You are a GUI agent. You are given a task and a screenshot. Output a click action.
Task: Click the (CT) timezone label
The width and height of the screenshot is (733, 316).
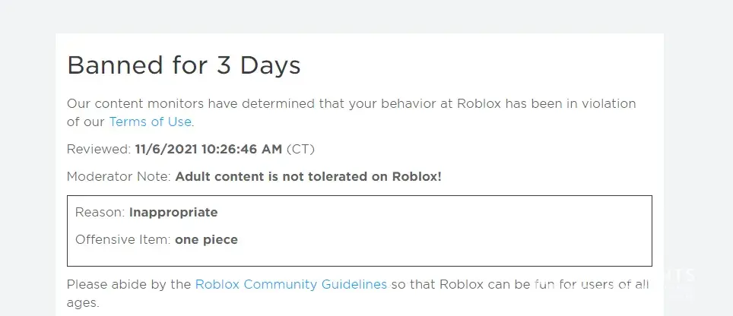300,149
